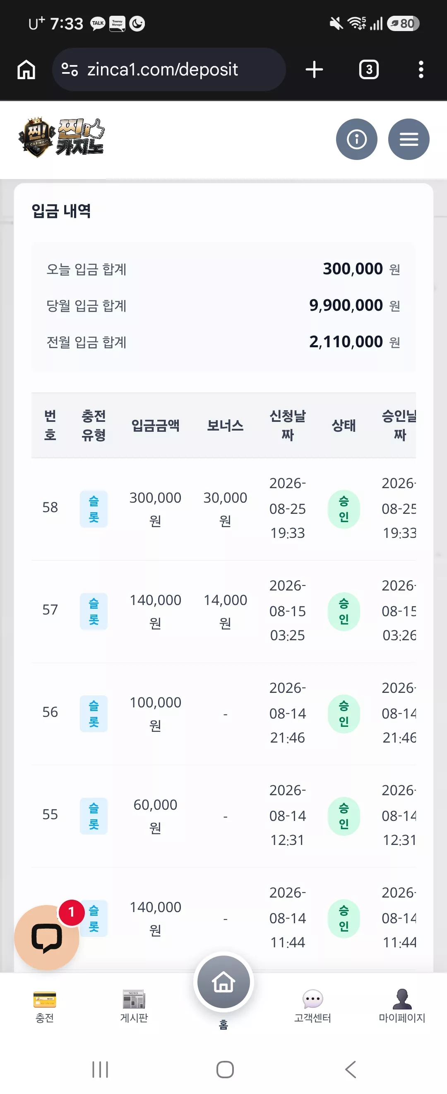Tap the 승인 status badge on row 57
Viewport: 447px width, 1094px height.
click(x=344, y=611)
